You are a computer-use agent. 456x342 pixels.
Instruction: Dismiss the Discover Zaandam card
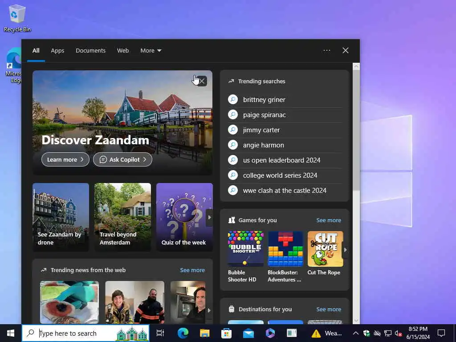202,81
